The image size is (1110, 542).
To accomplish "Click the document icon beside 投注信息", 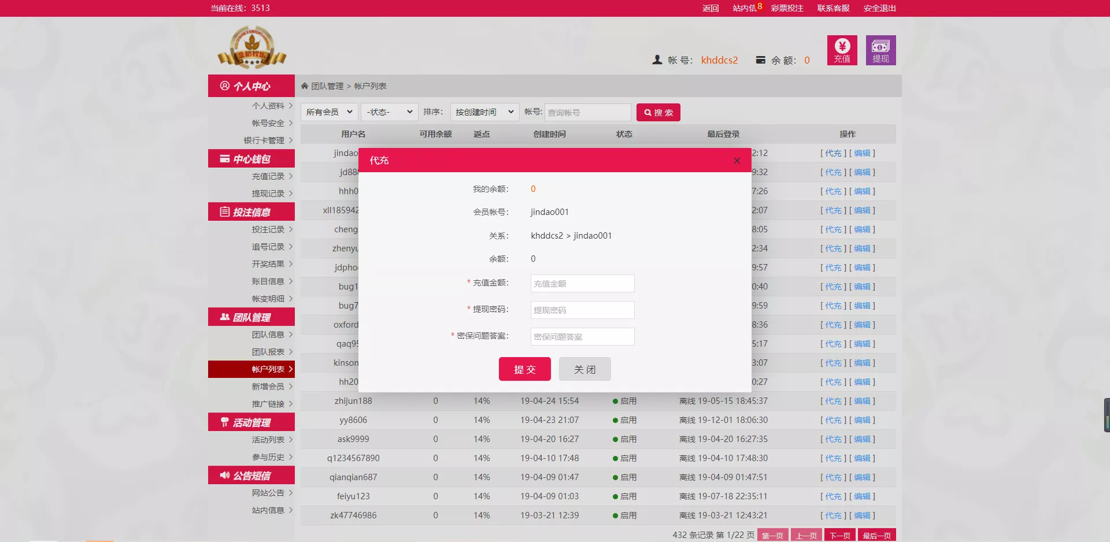I will (x=225, y=211).
